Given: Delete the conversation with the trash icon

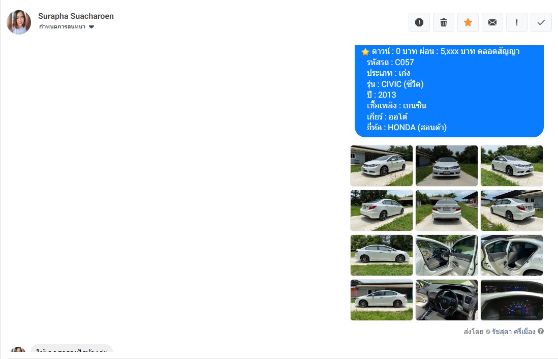Looking at the screenshot, I should click(x=444, y=22).
